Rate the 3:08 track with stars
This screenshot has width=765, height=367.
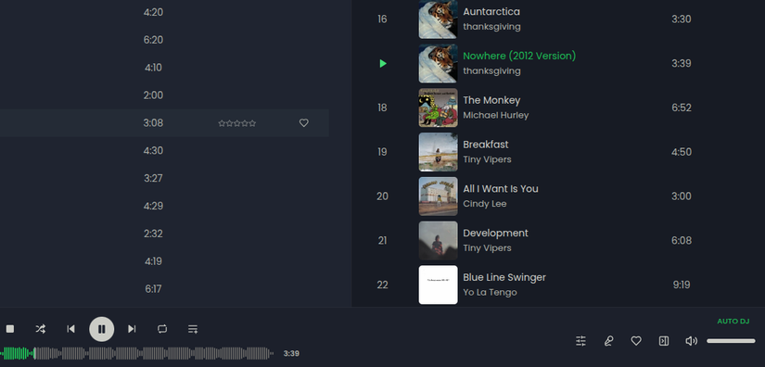tap(237, 123)
